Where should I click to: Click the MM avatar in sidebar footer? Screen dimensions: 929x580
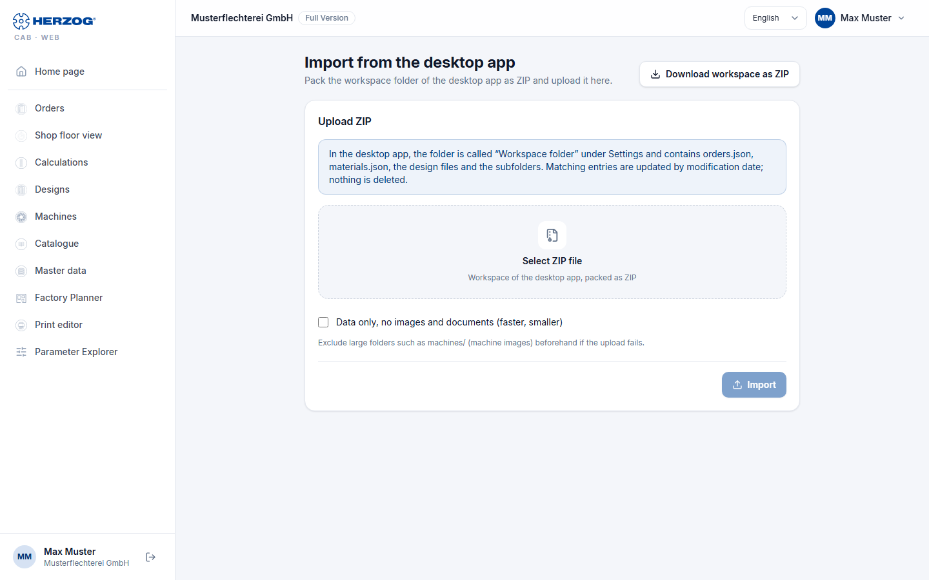[25, 557]
